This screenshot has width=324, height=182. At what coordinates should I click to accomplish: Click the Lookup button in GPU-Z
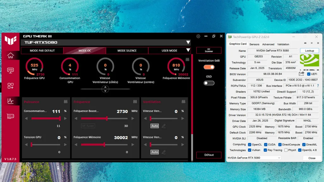point(309,51)
